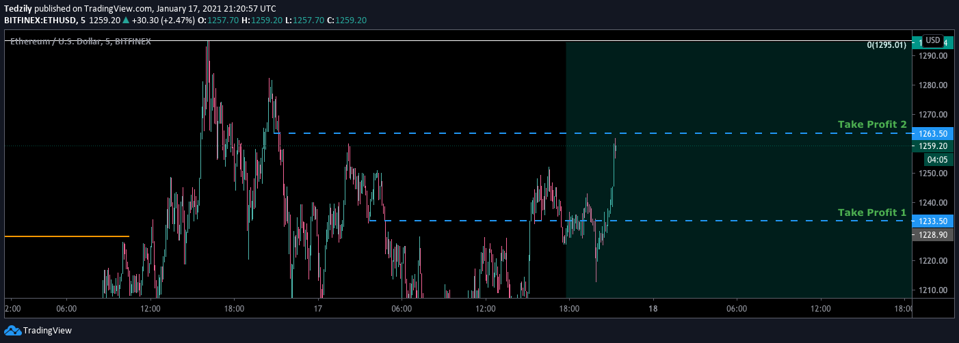The height and width of the screenshot is (343, 959).
Task: Open the USD currency badge
Action: click(x=933, y=40)
